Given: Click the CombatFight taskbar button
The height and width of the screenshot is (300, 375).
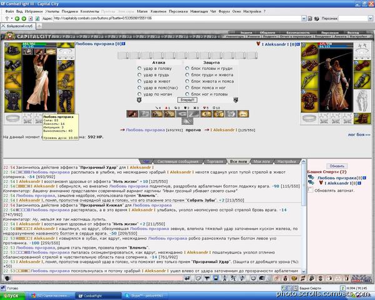Looking at the screenshot, I should (98, 296).
